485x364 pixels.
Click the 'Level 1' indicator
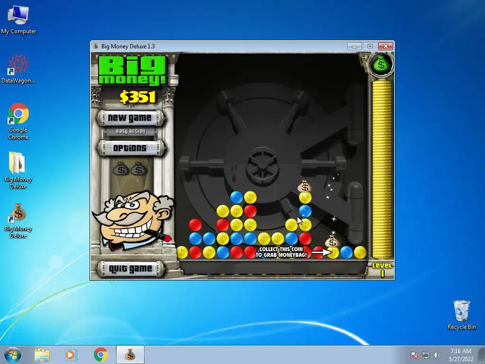coord(382,269)
